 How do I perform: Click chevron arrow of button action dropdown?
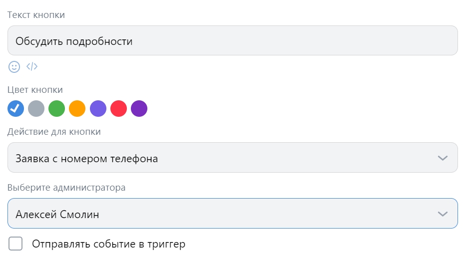point(442,158)
